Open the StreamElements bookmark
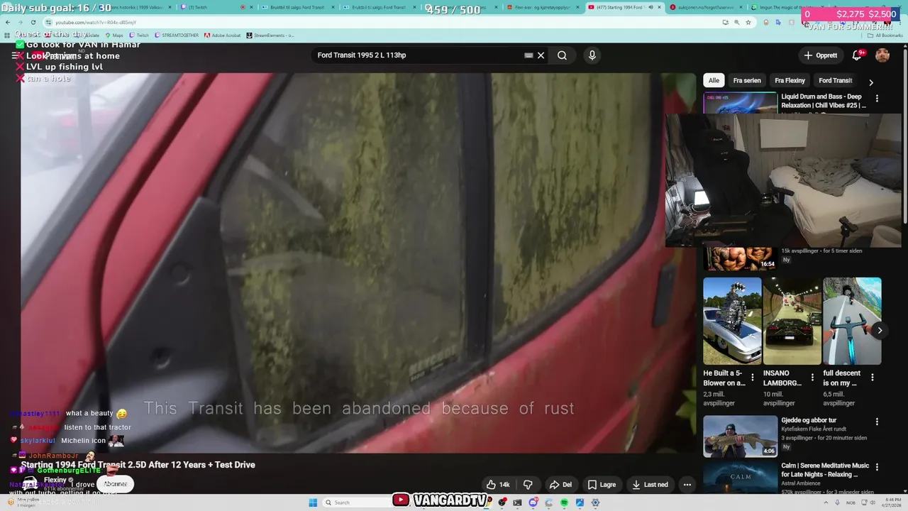 click(270, 35)
